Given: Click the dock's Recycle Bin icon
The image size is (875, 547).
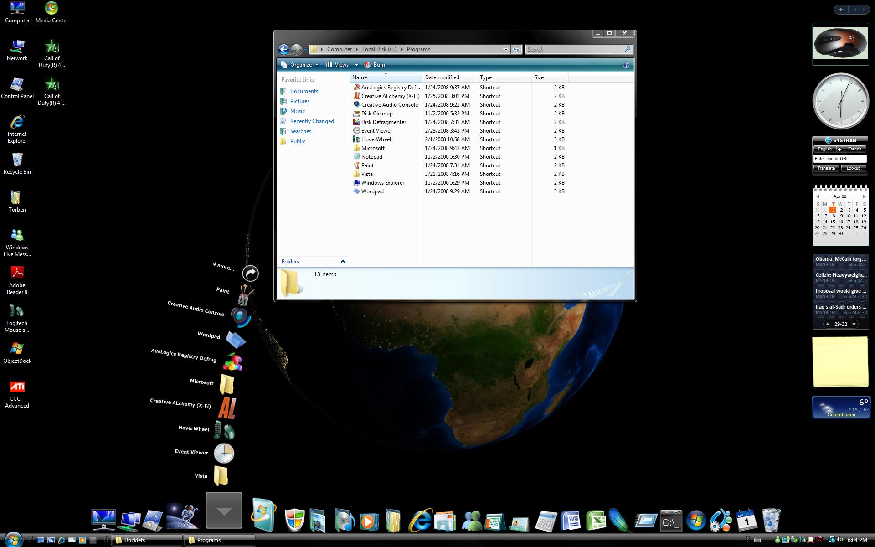Looking at the screenshot, I should pos(771,520).
